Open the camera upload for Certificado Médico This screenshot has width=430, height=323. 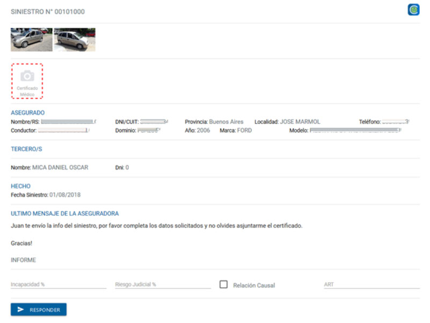pyautogui.click(x=27, y=81)
